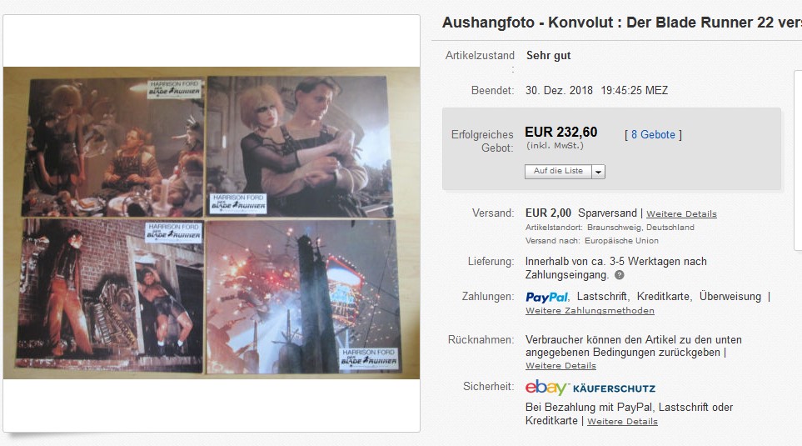Click the bottom-right city lights lobby card
The width and height of the screenshot is (802, 446).
point(303,297)
